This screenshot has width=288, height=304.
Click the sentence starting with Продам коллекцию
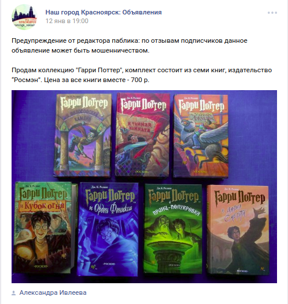[142, 75]
